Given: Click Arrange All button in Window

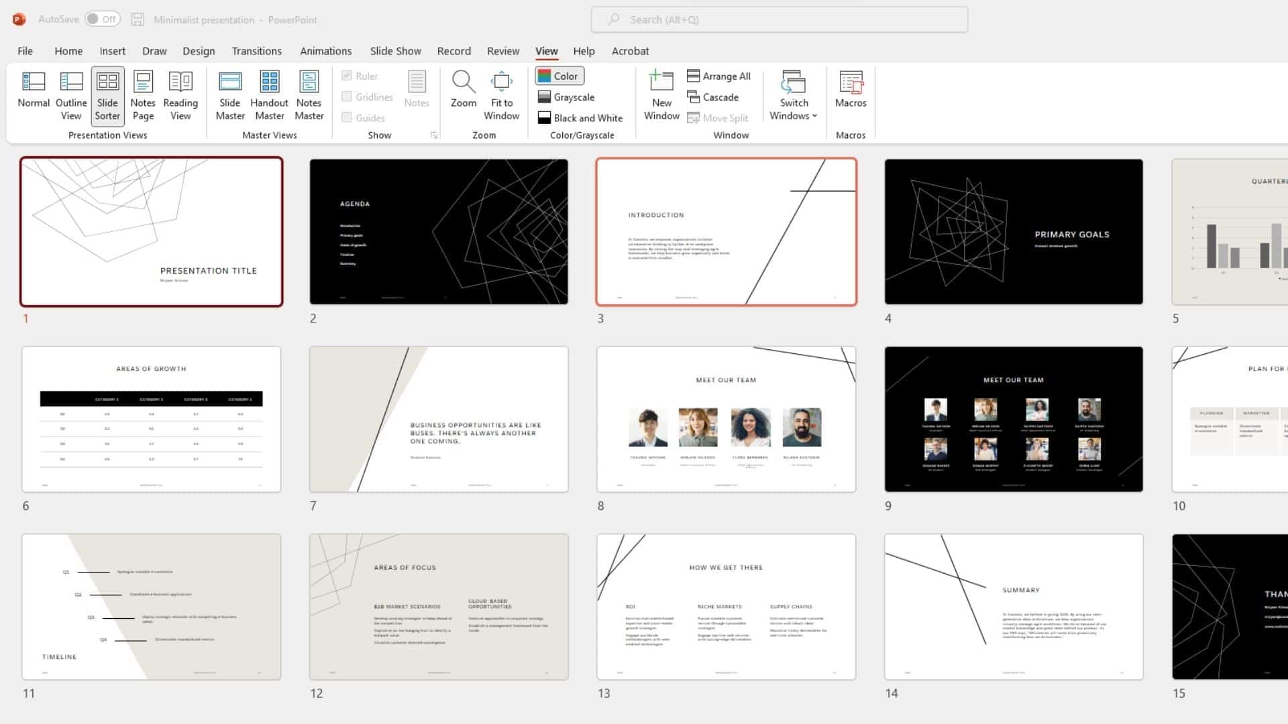Looking at the screenshot, I should pos(719,75).
